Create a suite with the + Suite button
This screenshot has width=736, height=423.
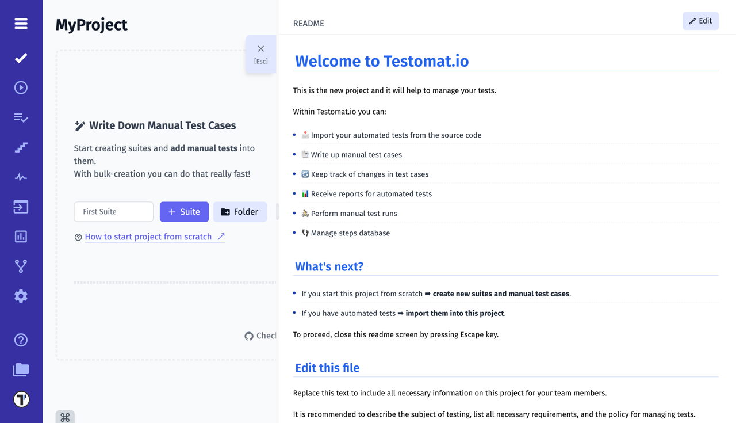[x=184, y=212]
